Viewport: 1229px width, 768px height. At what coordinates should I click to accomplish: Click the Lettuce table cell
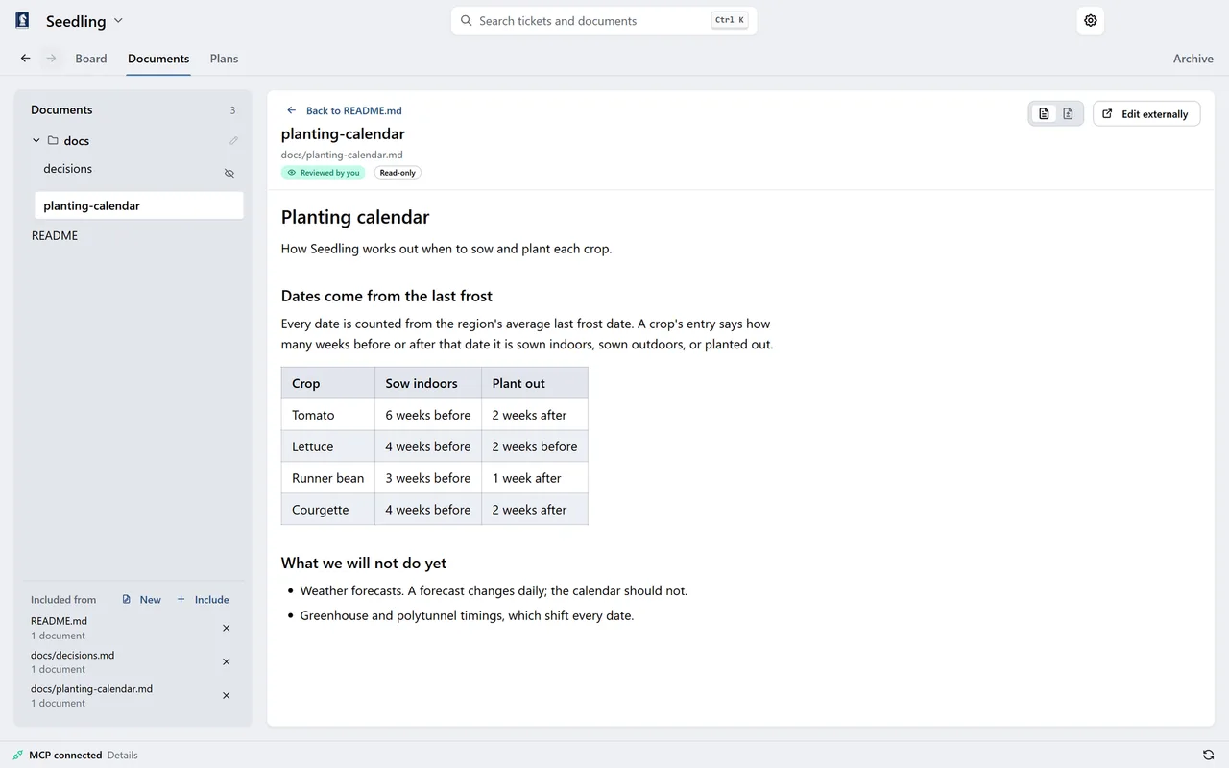click(x=328, y=446)
